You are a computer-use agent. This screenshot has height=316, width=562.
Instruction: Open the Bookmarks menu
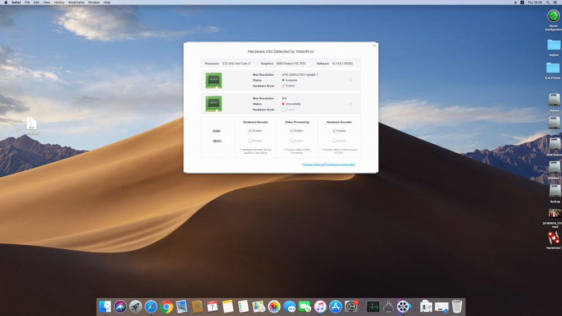[x=76, y=2]
